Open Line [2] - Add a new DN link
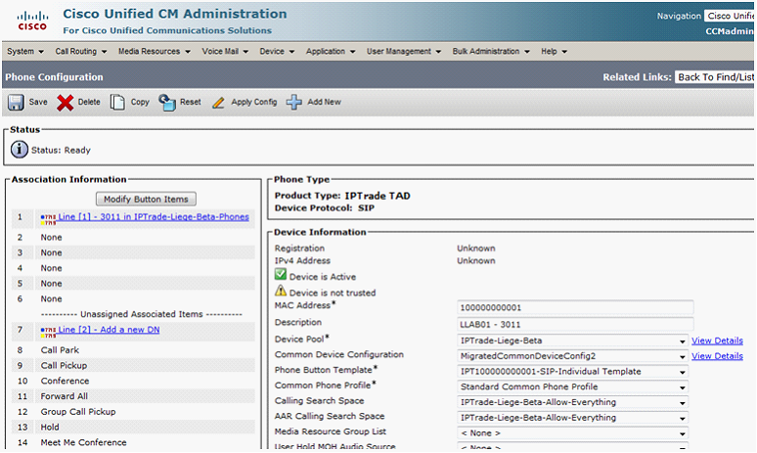This screenshot has height=453, width=757. [110, 330]
